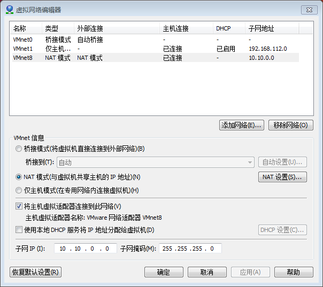
Task: Click 移除网络(O) button
Action: click(291, 125)
